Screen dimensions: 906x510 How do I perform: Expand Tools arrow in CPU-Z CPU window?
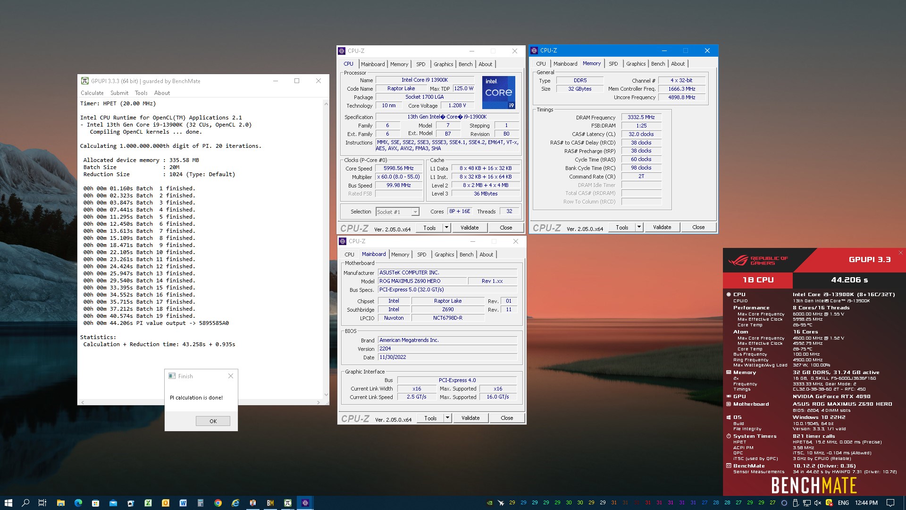click(x=446, y=228)
